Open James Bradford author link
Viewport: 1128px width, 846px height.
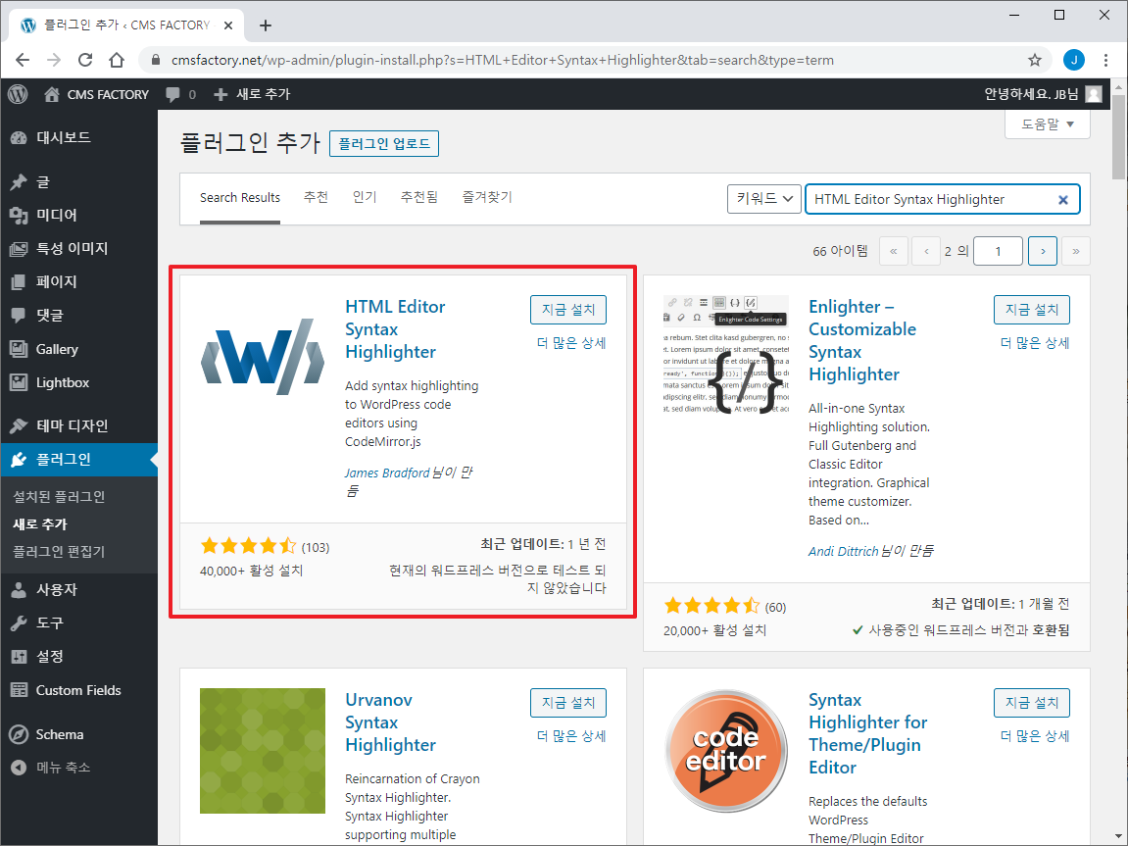[x=387, y=473]
